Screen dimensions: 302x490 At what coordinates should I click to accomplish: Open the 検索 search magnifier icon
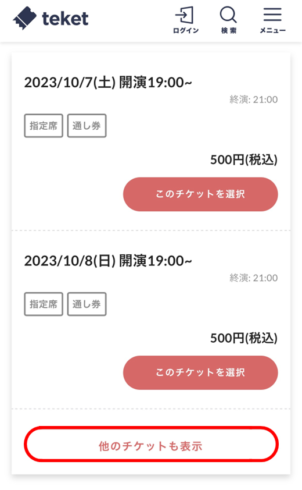pyautogui.click(x=228, y=15)
